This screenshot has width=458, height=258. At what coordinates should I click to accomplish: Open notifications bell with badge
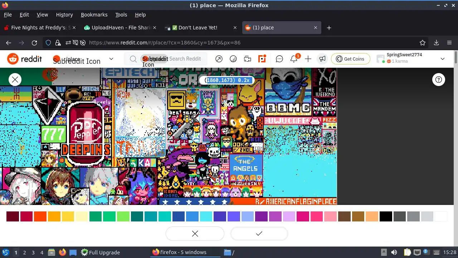(x=294, y=59)
